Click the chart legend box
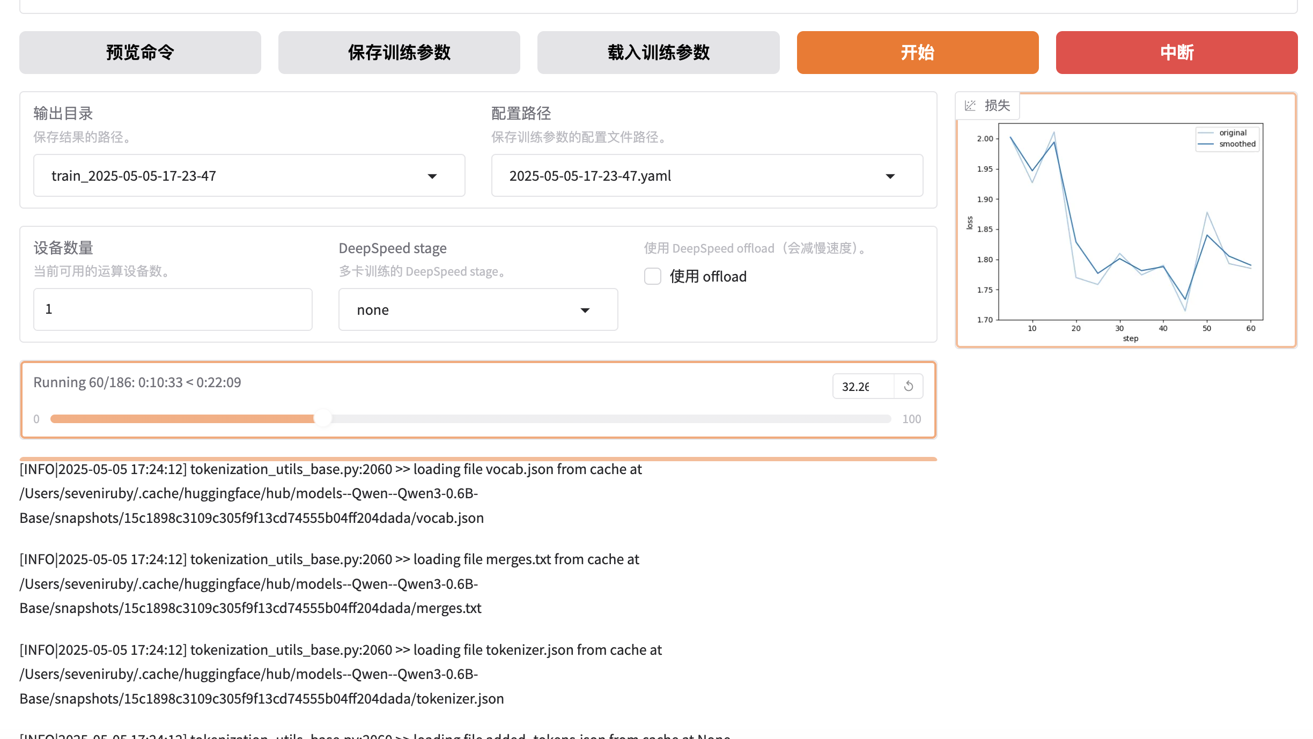 (x=1228, y=138)
